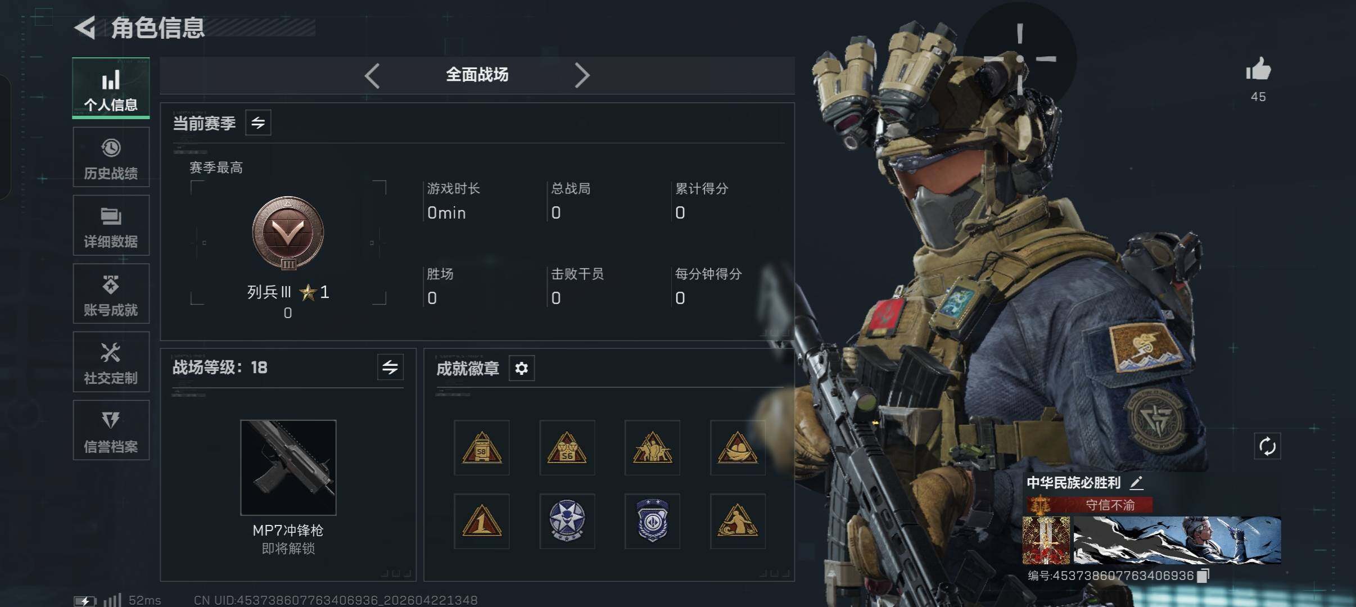Open the 信誉档案 tab
The image size is (1356, 607).
coord(111,430)
